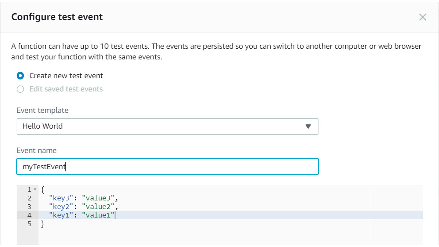Select line number 4 in the gutter
The height and width of the screenshot is (247, 439).
(x=29, y=215)
